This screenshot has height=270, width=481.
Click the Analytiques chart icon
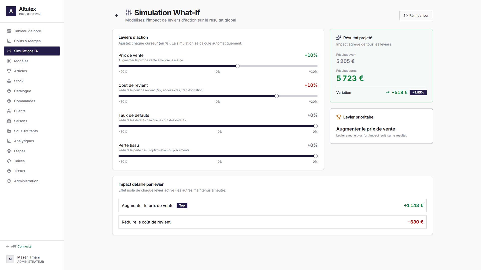point(9,141)
